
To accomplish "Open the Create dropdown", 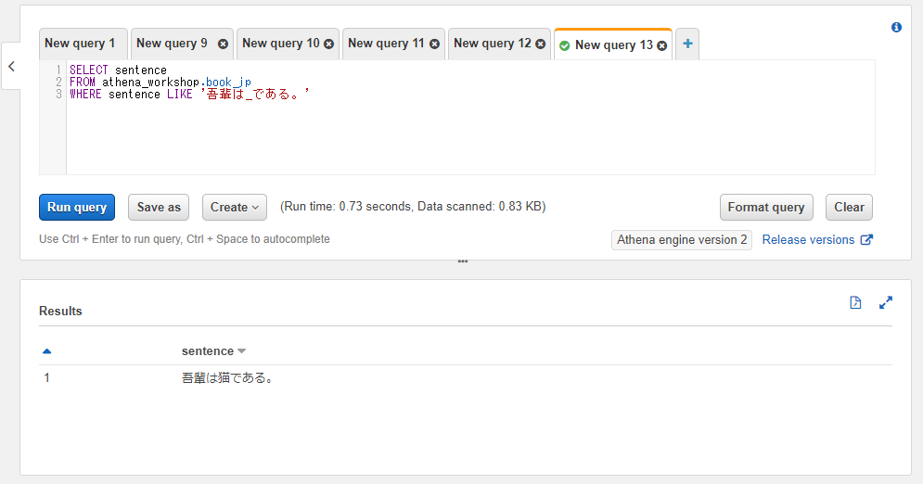I will tap(235, 207).
